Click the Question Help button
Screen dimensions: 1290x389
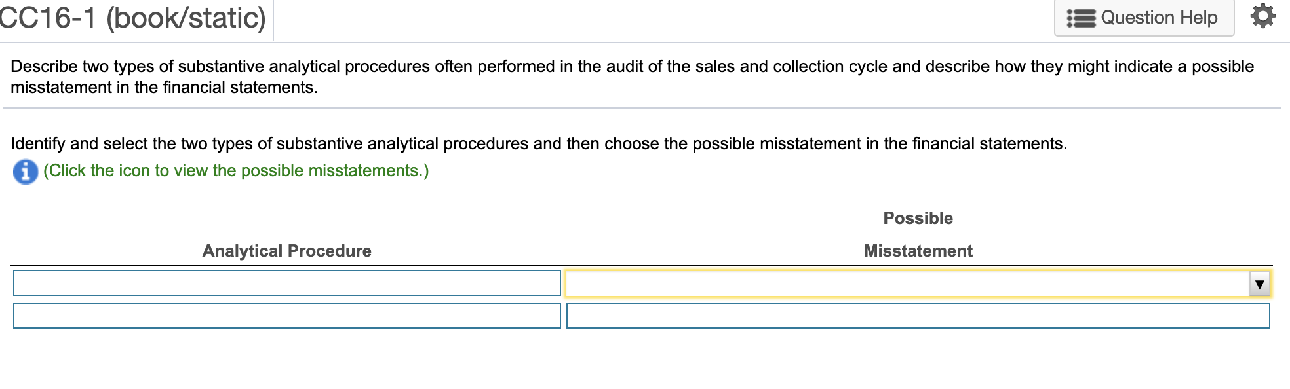[x=1144, y=18]
